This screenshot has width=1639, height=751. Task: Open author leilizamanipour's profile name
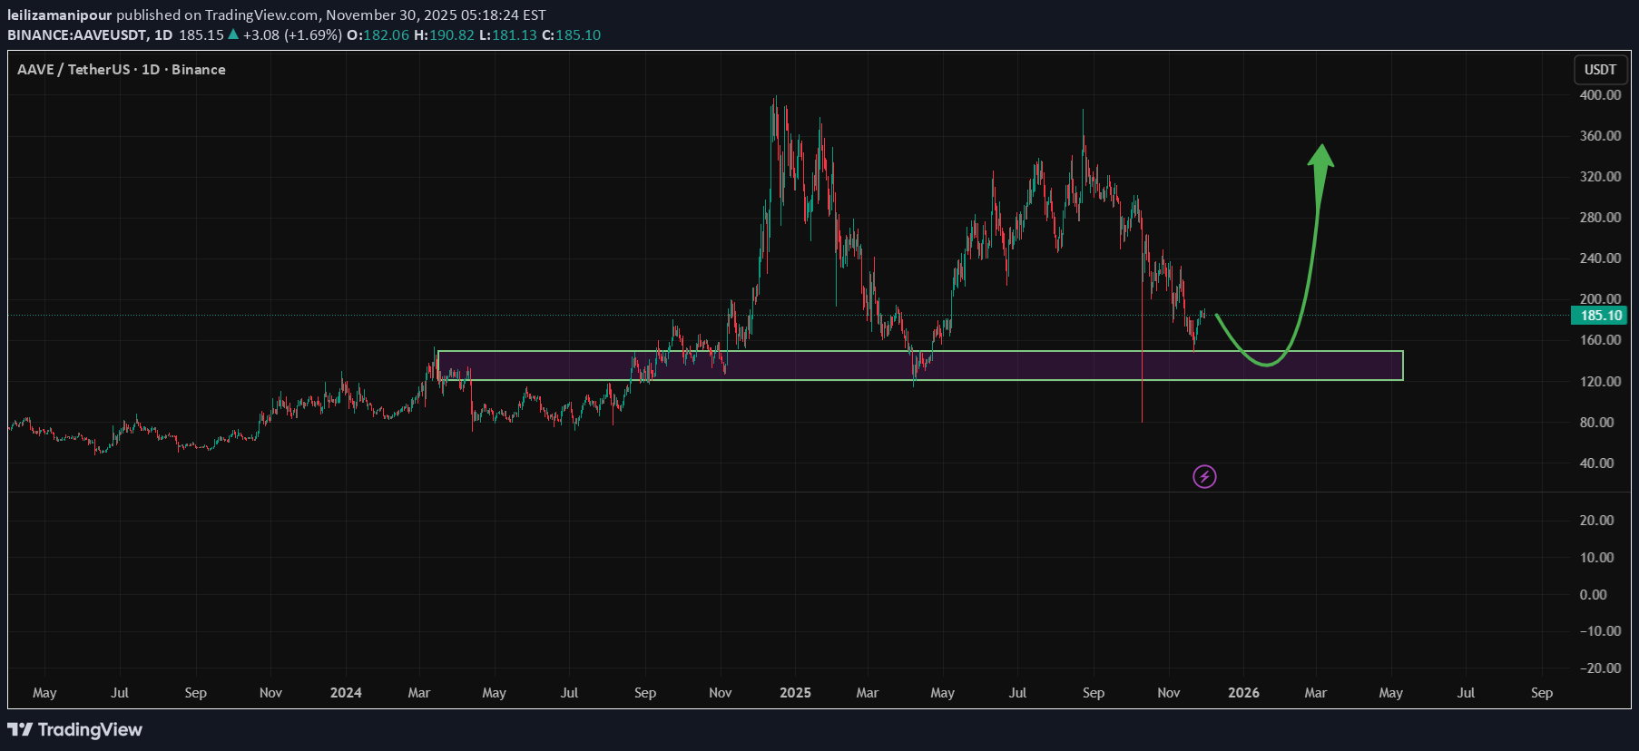tap(59, 15)
